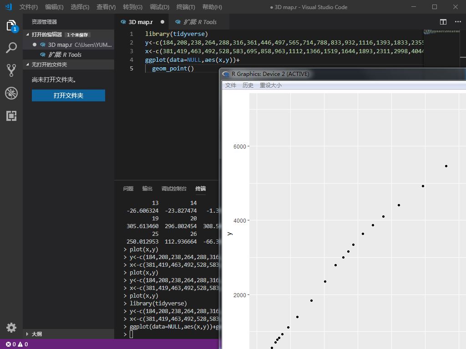The height and width of the screenshot is (349, 466).
Task: Open the Source Control view icon
Action: [11, 70]
